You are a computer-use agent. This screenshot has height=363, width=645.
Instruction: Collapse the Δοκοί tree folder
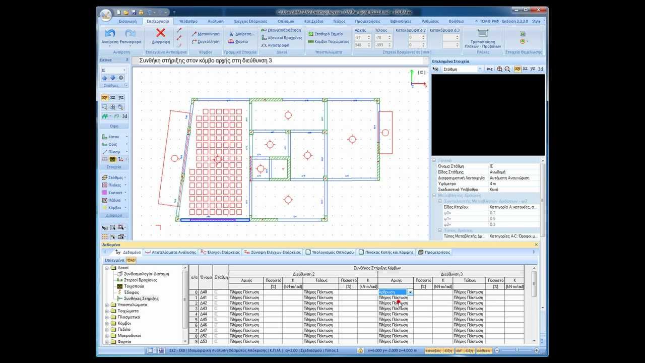click(x=107, y=268)
